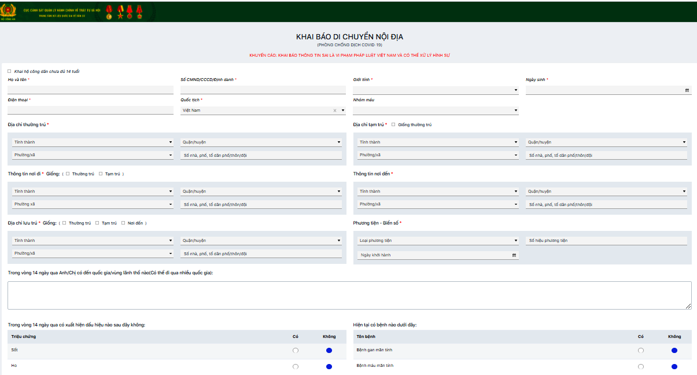Open Tỉnh thành under Thông tin nơi đi

click(x=93, y=192)
